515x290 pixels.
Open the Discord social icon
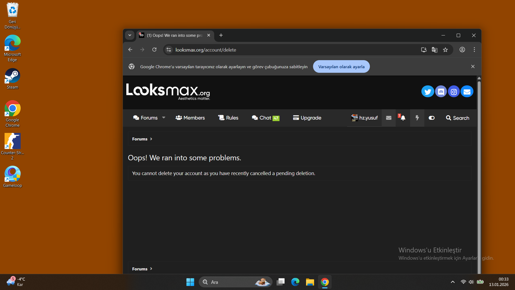(x=441, y=92)
